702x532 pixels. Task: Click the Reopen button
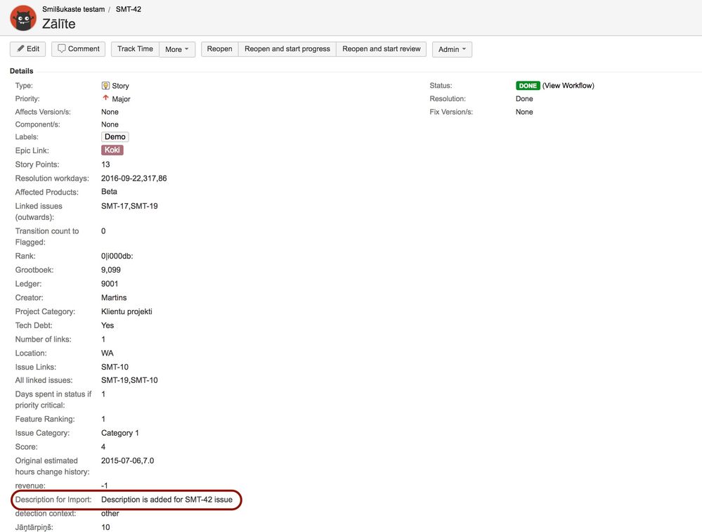tap(219, 48)
